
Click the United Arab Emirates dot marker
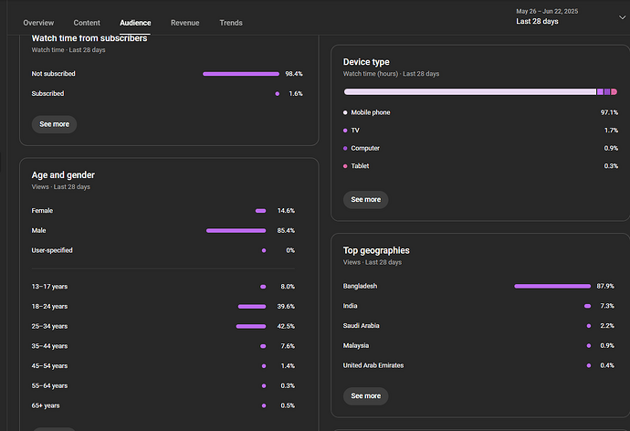coord(589,366)
